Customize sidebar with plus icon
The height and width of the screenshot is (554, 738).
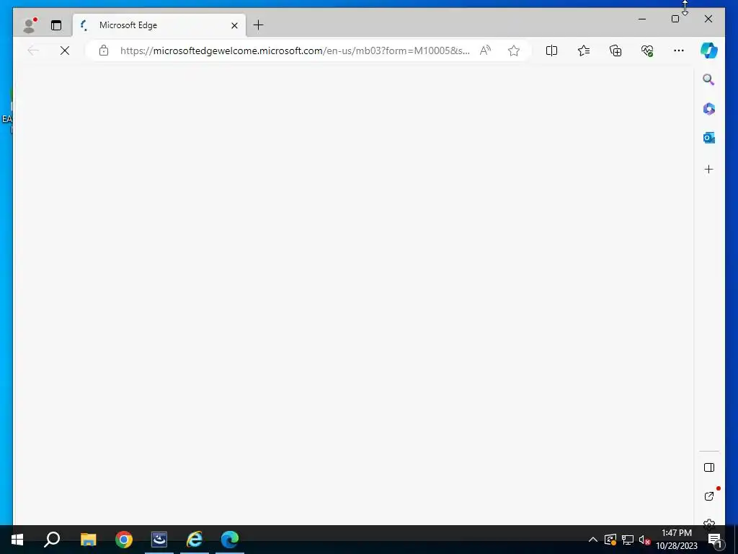pyautogui.click(x=709, y=169)
